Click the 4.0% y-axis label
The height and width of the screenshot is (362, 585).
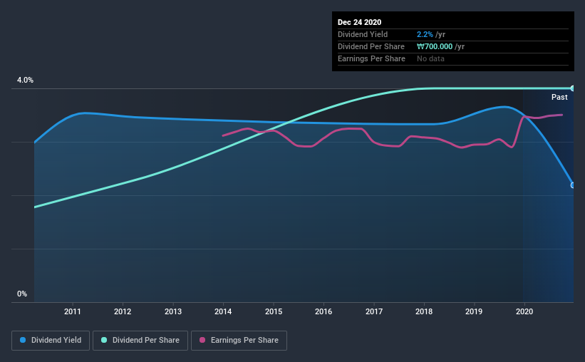pyautogui.click(x=25, y=80)
